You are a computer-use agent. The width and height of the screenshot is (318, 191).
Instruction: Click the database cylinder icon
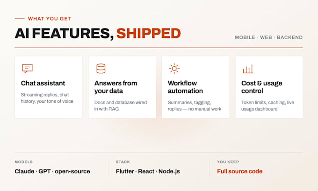coord(101,69)
